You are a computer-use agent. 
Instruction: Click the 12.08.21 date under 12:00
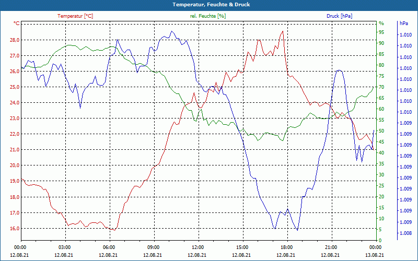[x=197, y=255]
